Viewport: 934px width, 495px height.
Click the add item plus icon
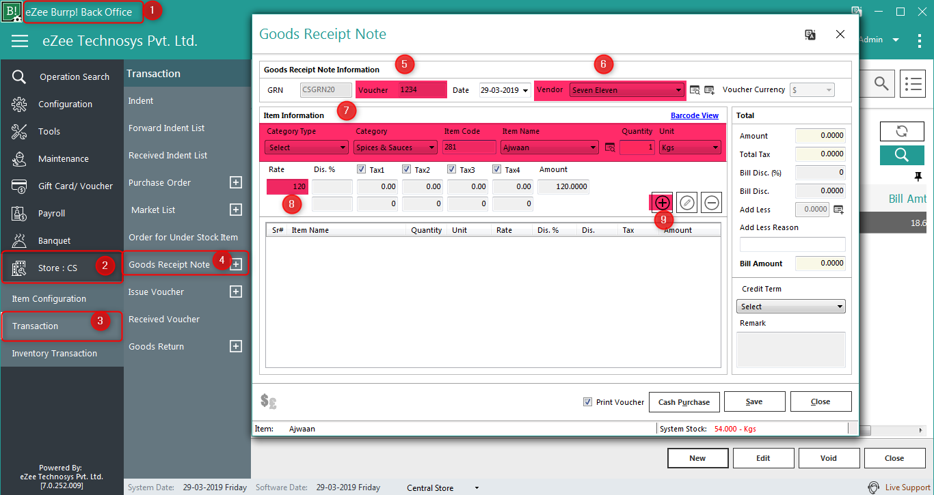pyautogui.click(x=662, y=203)
